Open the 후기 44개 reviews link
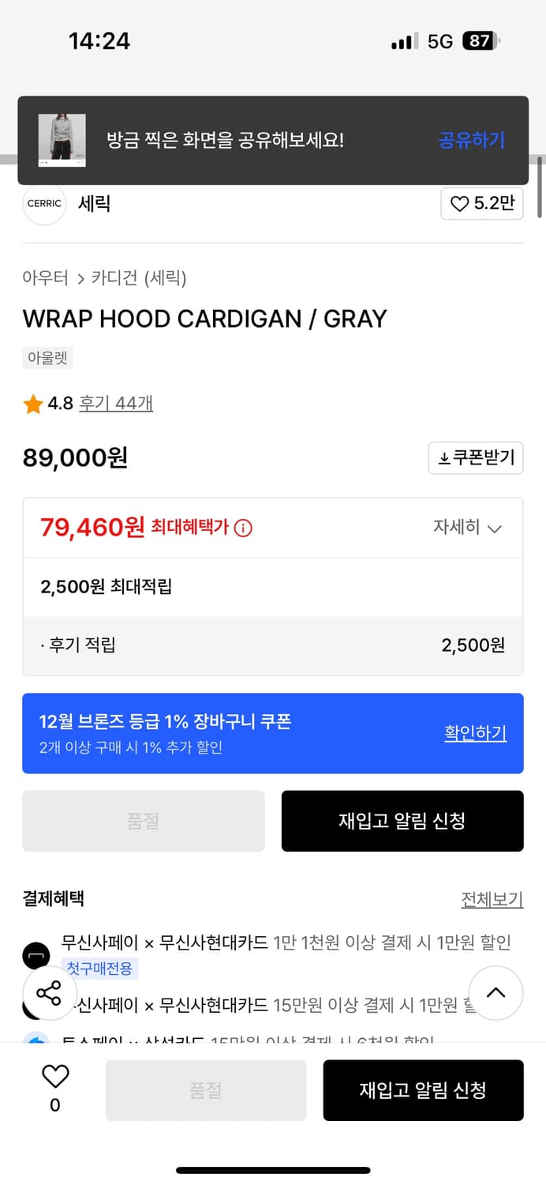 115,403
